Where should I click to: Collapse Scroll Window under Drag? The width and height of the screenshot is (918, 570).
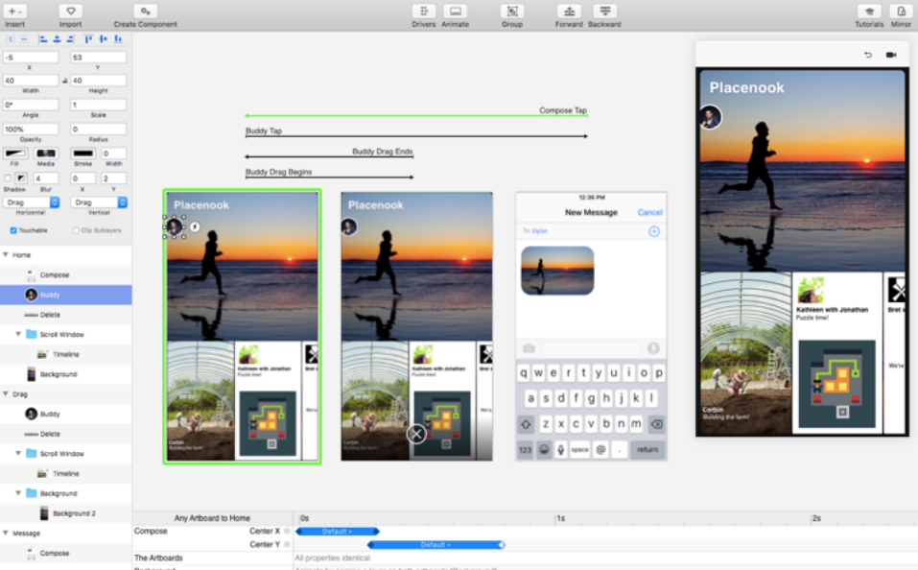coord(18,454)
